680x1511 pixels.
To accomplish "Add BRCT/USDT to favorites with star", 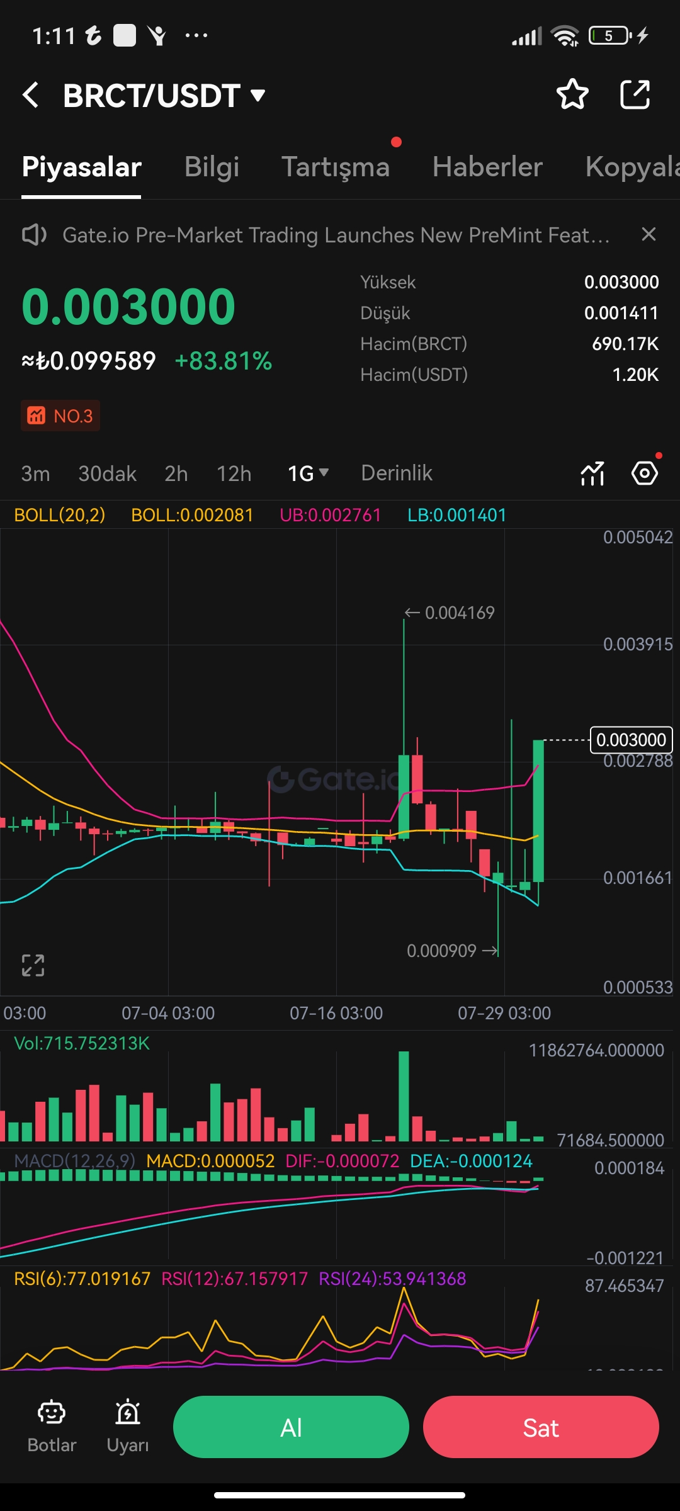I will click(x=572, y=94).
